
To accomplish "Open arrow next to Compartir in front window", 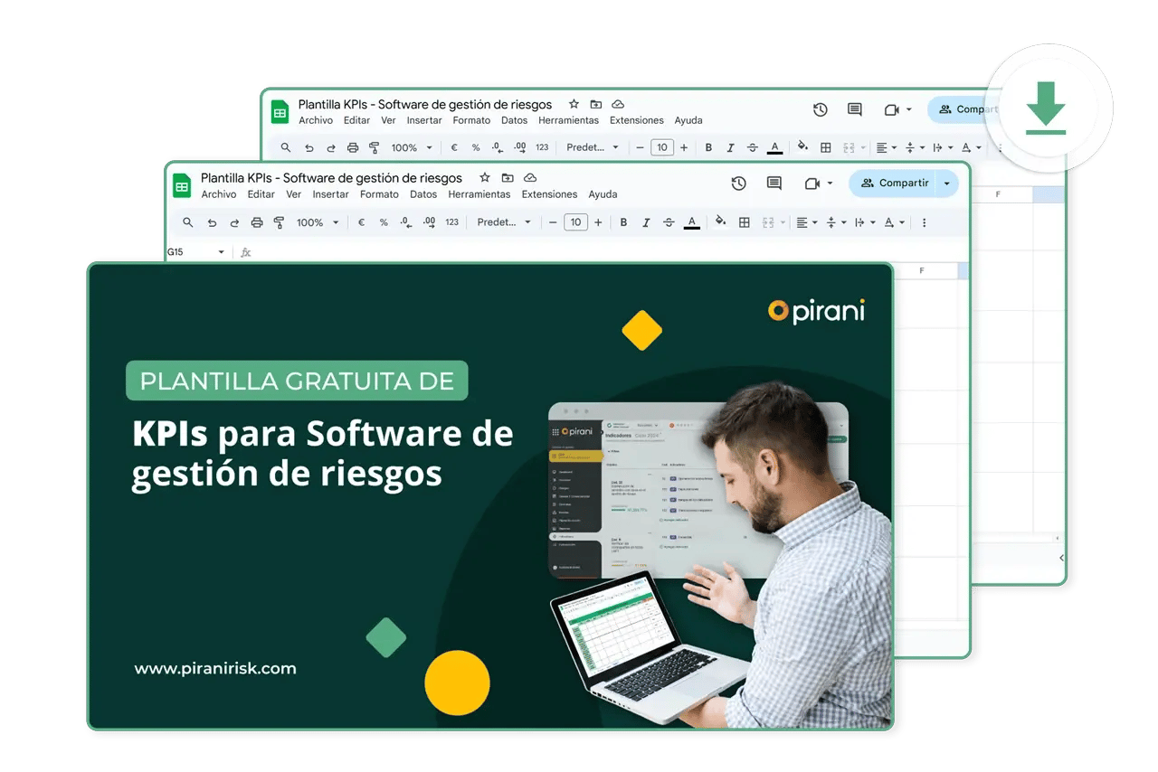I will 946,184.
